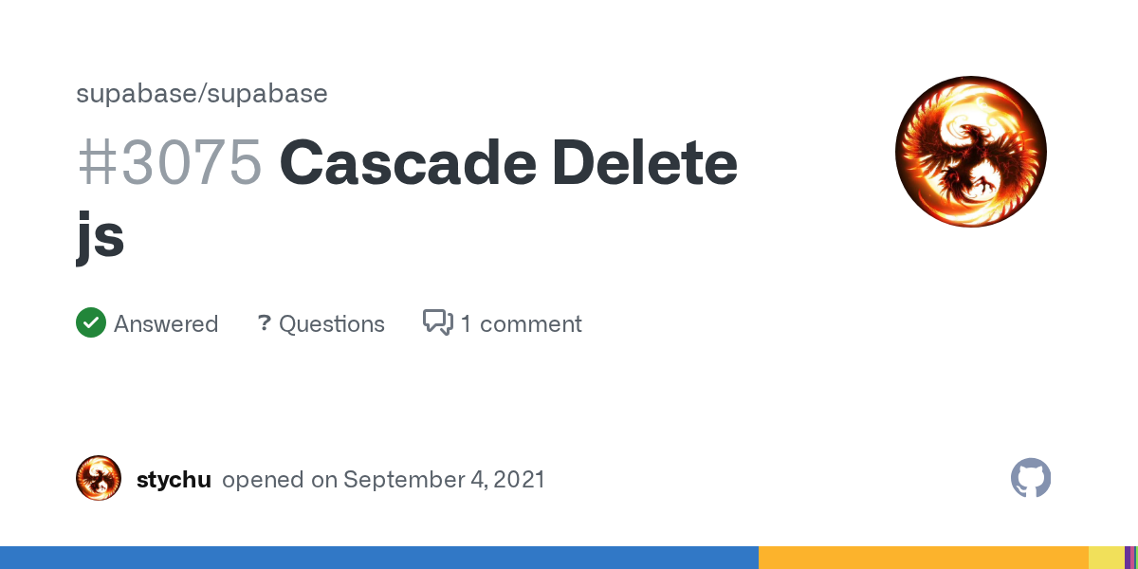Open the Cascade Delete js title

(507, 162)
